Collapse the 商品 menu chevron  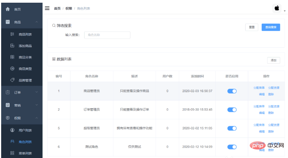click(37, 22)
